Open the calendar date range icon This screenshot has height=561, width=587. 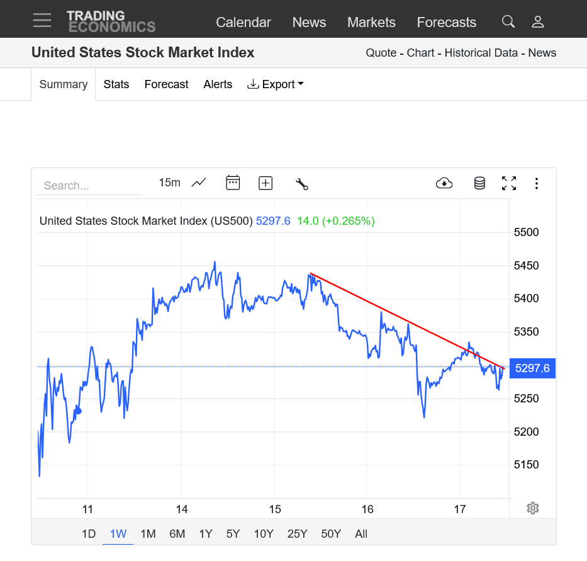point(233,183)
